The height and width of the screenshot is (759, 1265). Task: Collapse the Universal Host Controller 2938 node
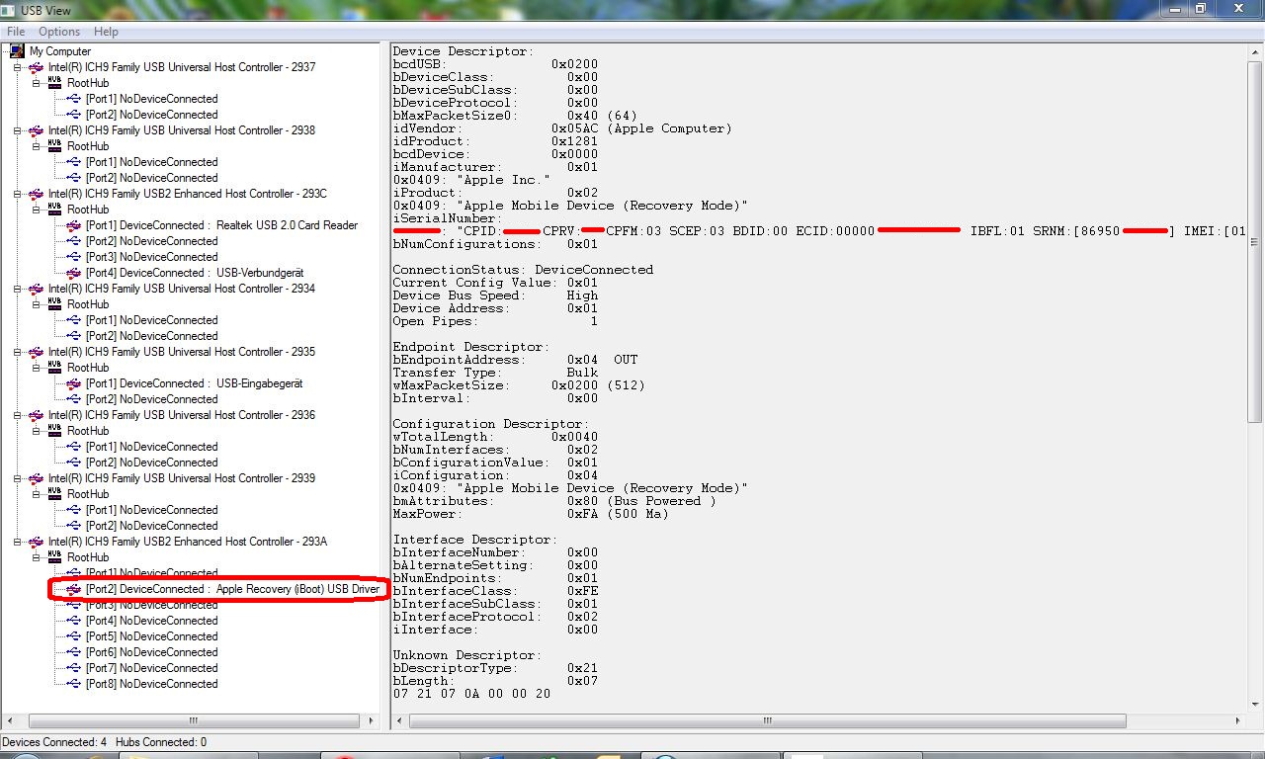pos(17,130)
